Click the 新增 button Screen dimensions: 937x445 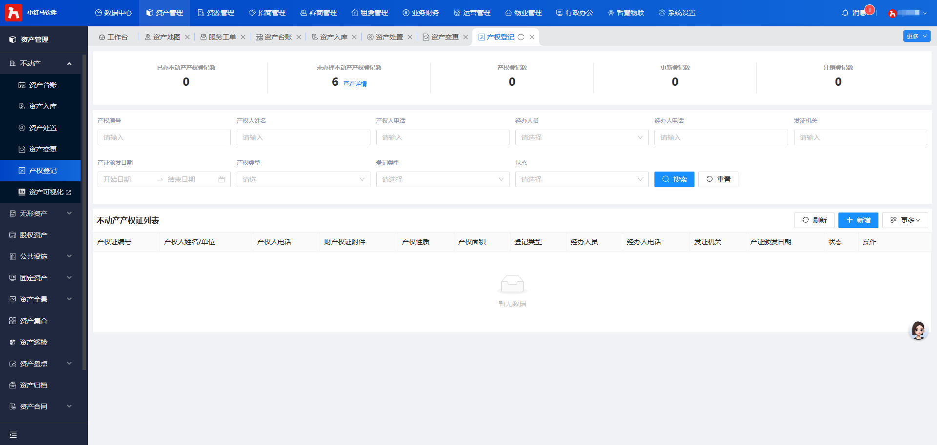pos(858,220)
